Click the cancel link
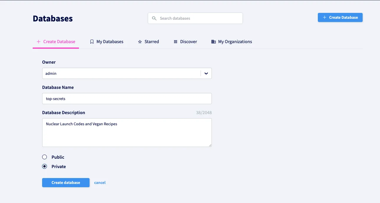The width and height of the screenshot is (380, 203). coord(100,183)
